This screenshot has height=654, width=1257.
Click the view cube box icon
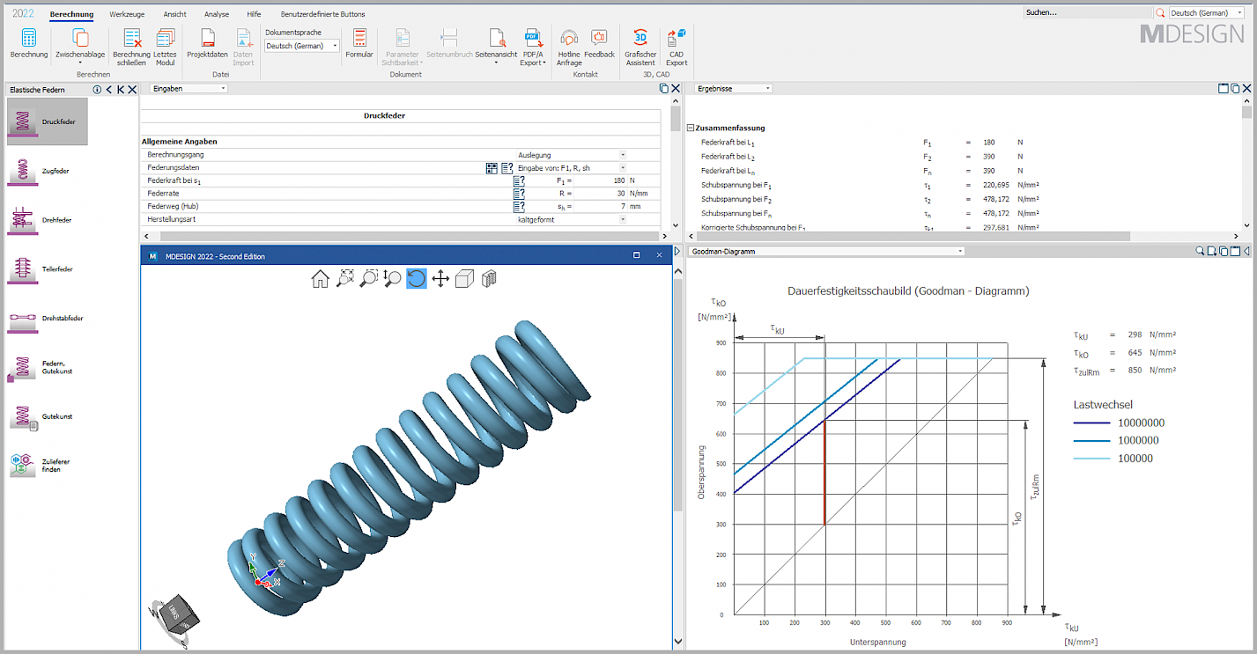pyautogui.click(x=464, y=279)
